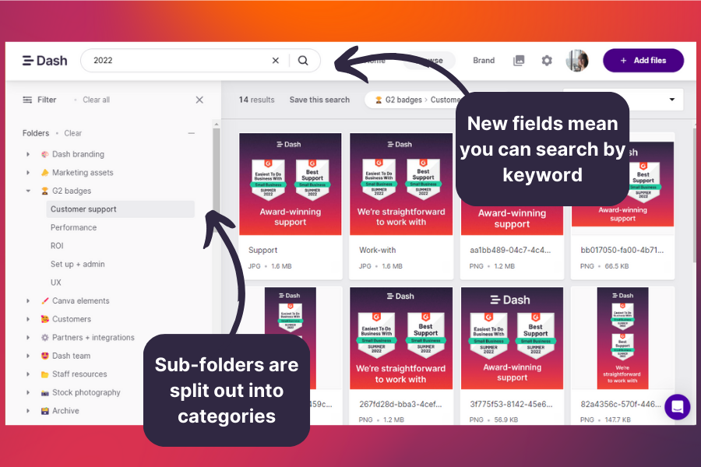Open the Work-with JPG thumbnail

click(401, 184)
